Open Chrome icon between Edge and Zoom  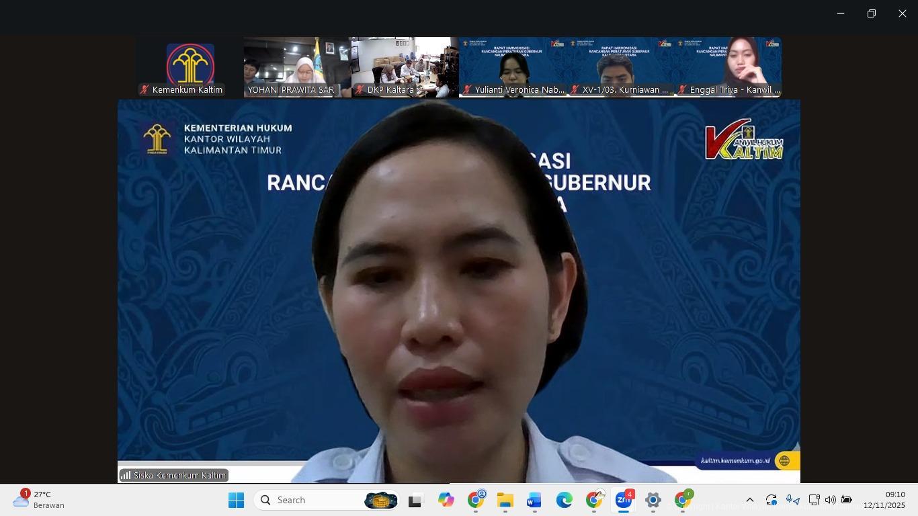click(x=594, y=500)
